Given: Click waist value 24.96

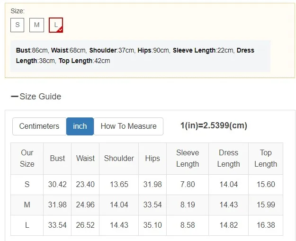Looking at the screenshot, I should click(x=85, y=205).
